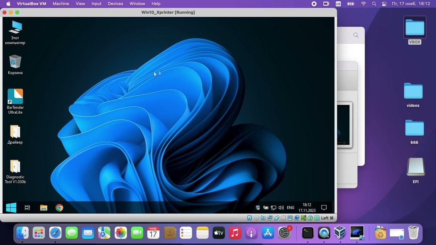This screenshot has height=245, width=436.
Task: Open the Devices menu
Action: pos(115,4)
